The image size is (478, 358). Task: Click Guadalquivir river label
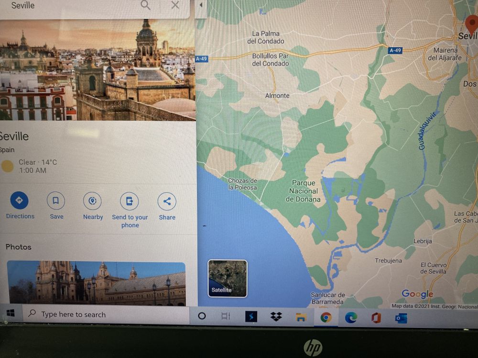pos(426,131)
